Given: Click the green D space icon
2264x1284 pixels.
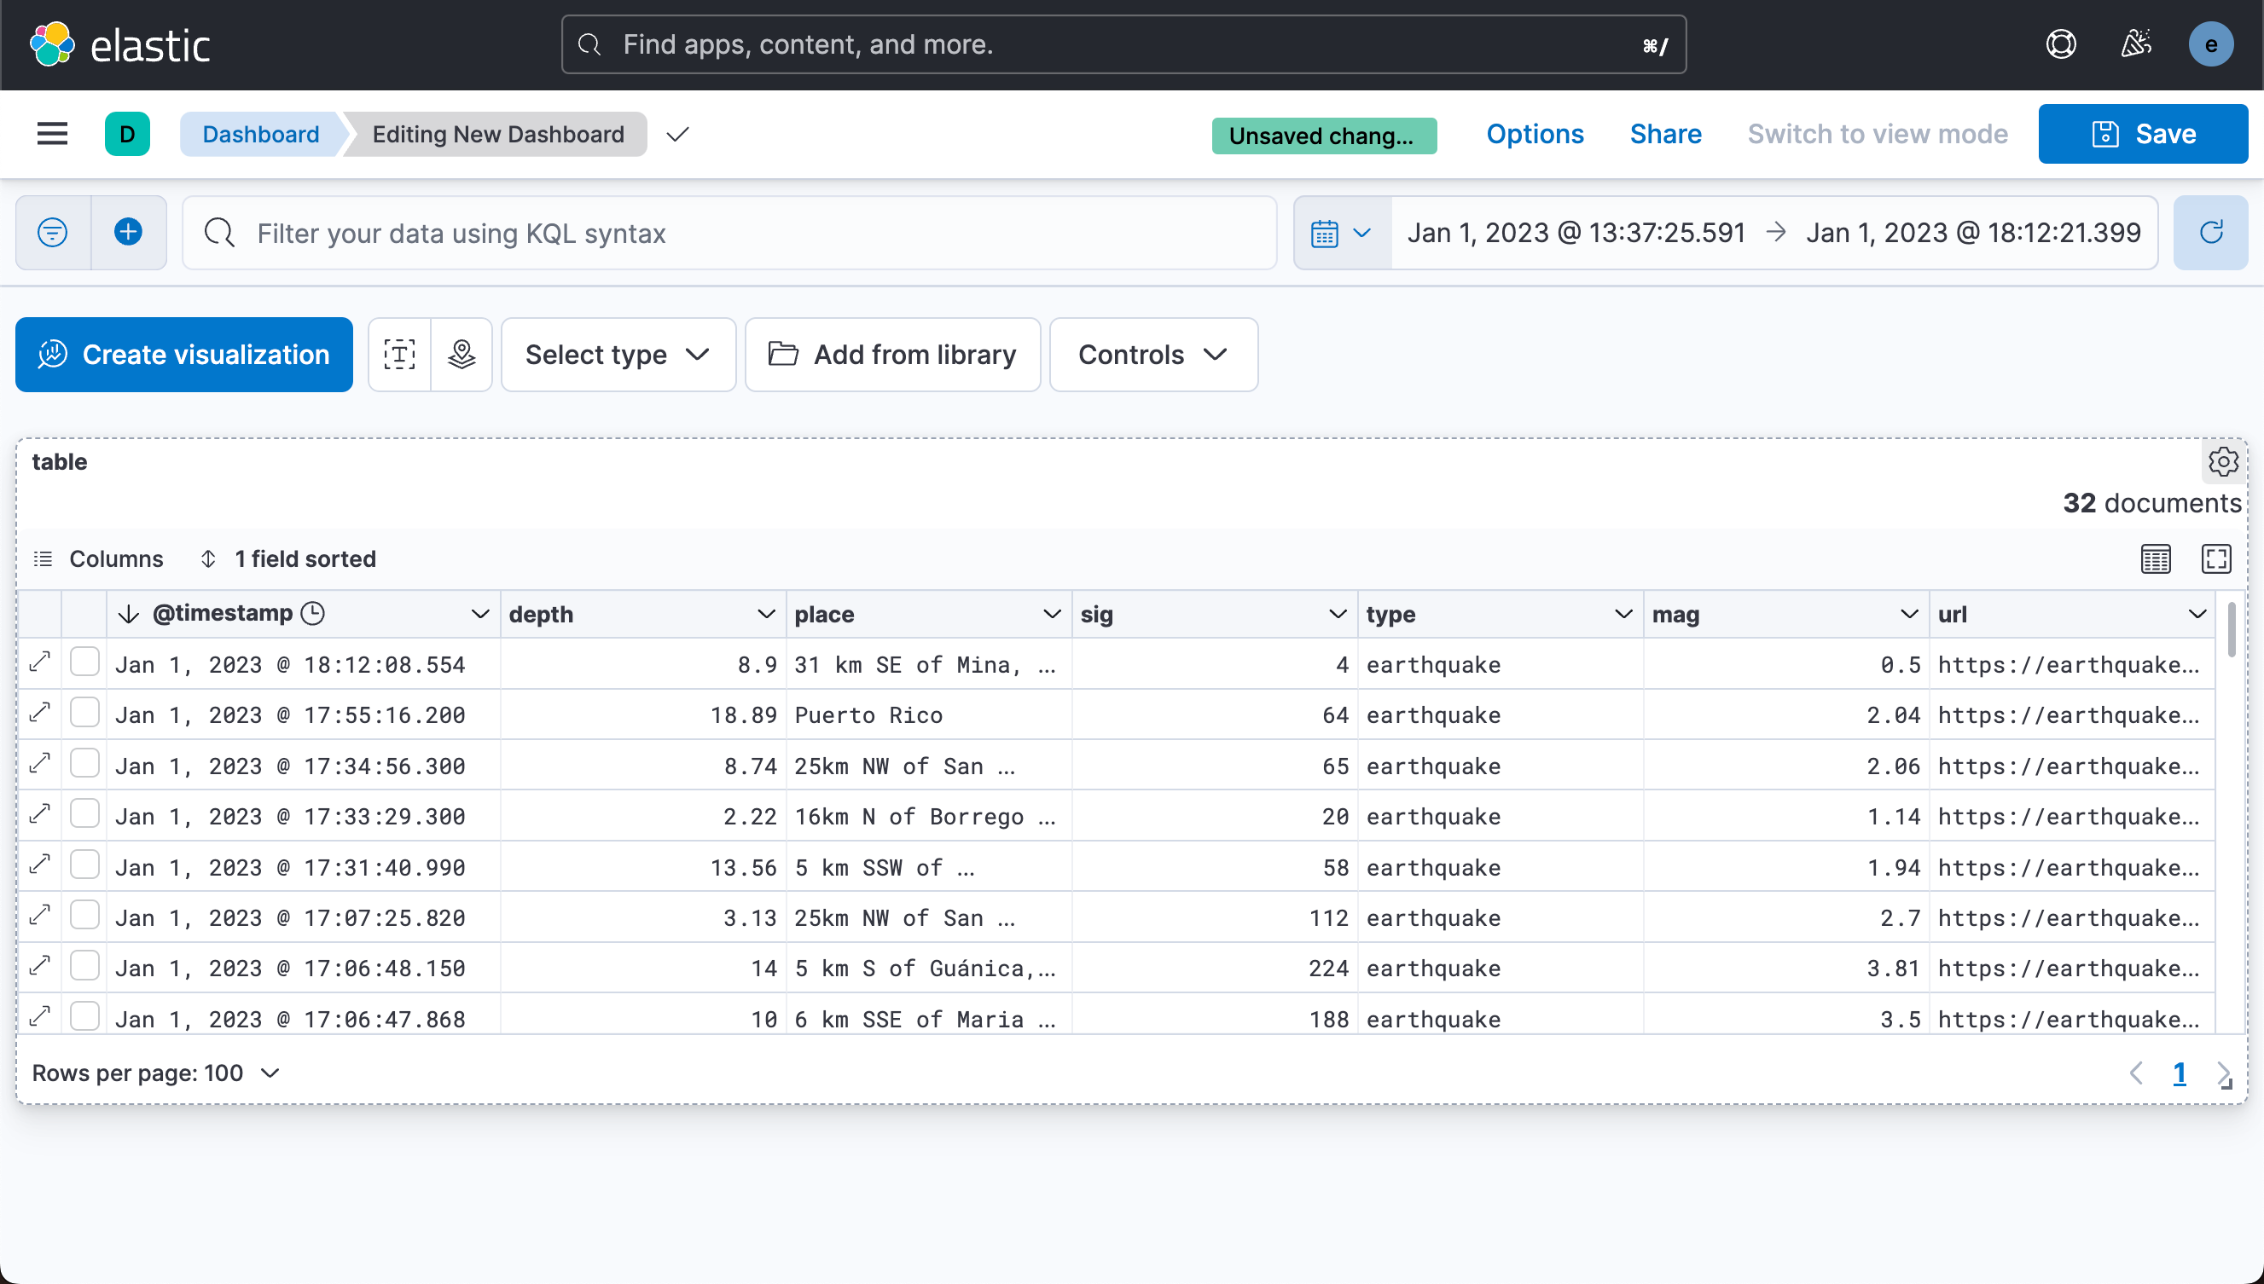Looking at the screenshot, I should 127,134.
